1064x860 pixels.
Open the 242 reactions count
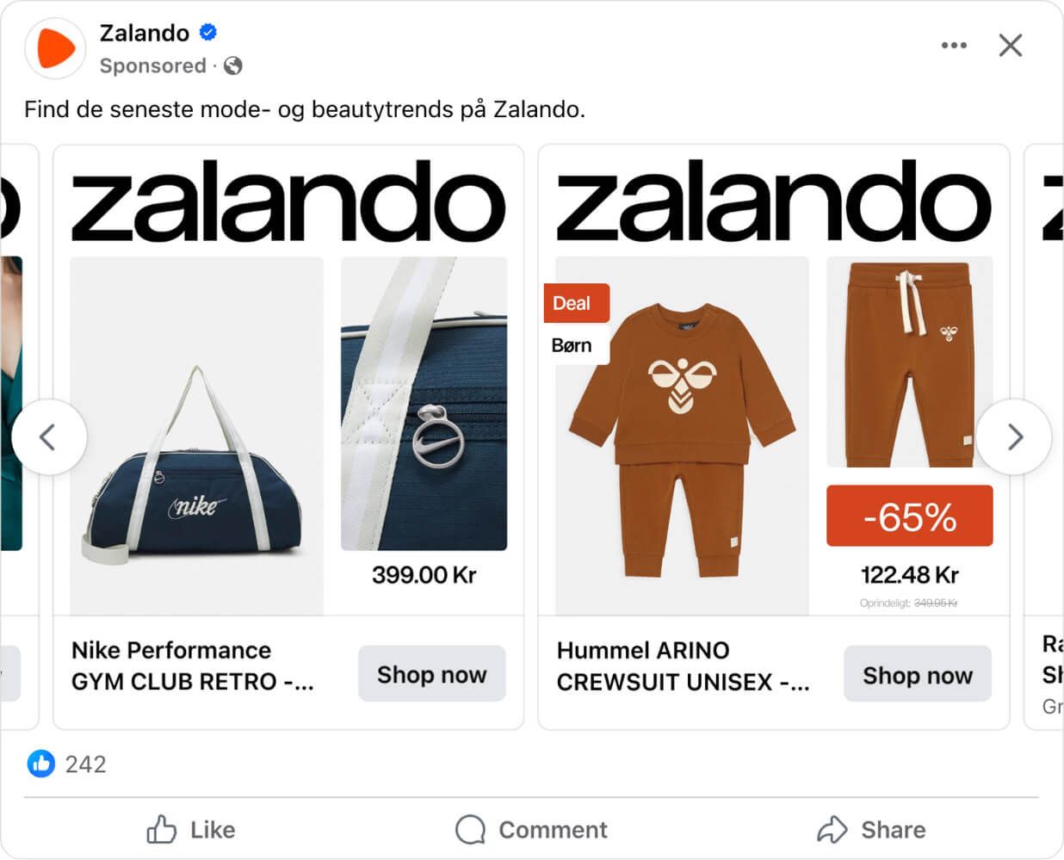[x=86, y=764]
